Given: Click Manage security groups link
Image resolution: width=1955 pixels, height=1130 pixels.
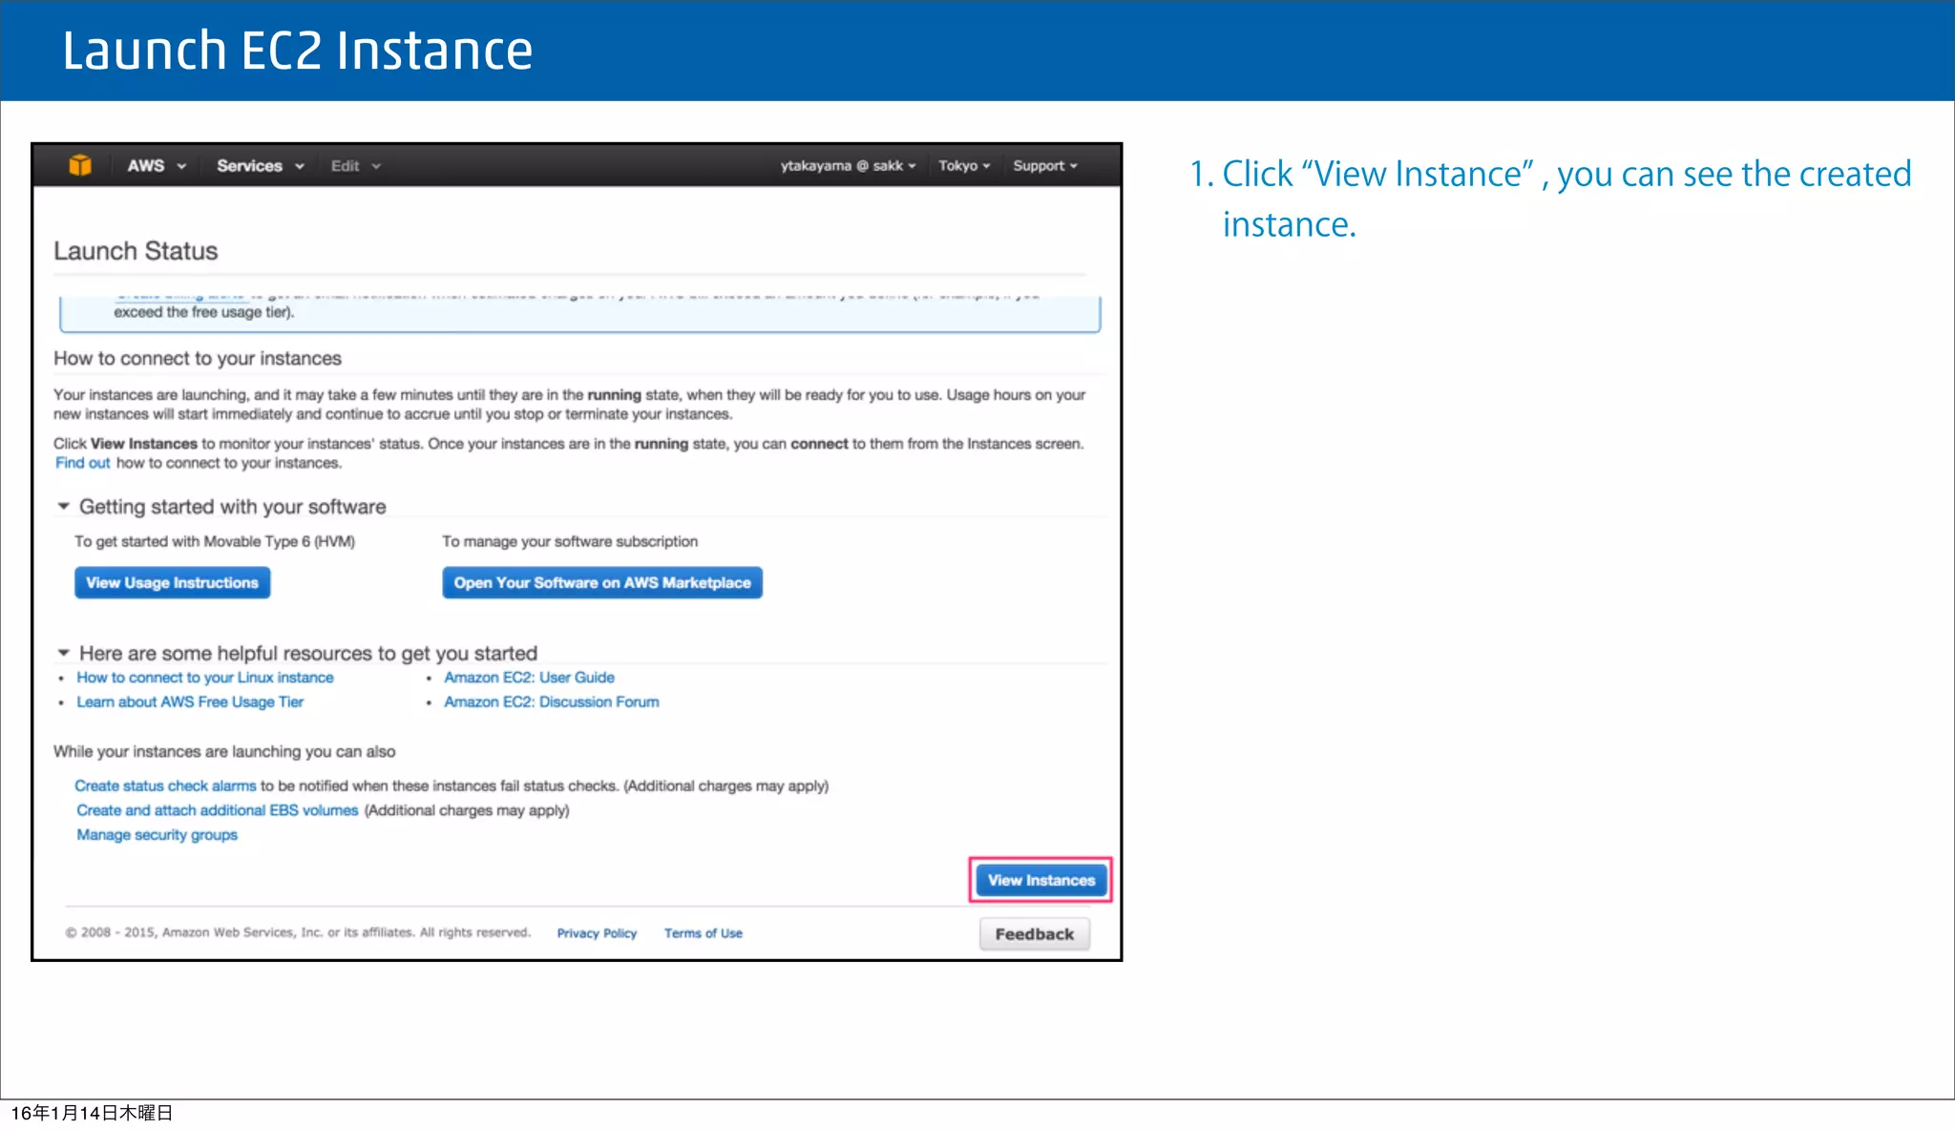Looking at the screenshot, I should 157,835.
